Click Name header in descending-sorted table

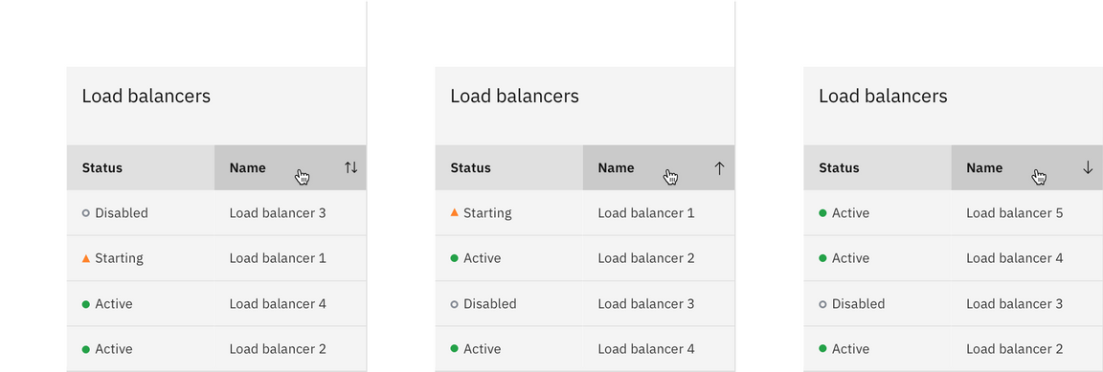(1027, 167)
